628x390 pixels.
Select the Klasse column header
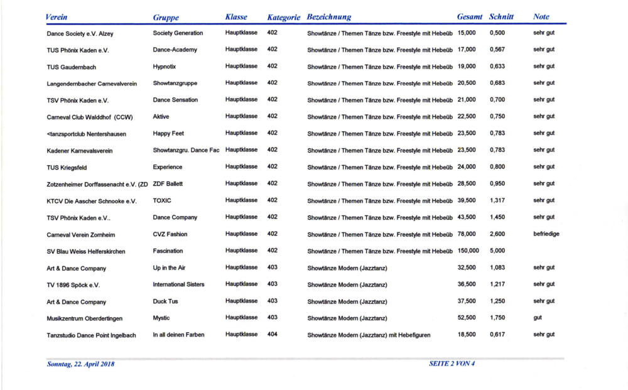point(236,17)
